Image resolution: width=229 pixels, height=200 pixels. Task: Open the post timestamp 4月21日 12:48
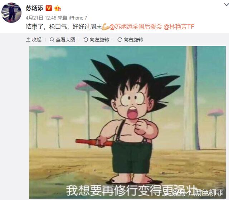click(x=41, y=18)
